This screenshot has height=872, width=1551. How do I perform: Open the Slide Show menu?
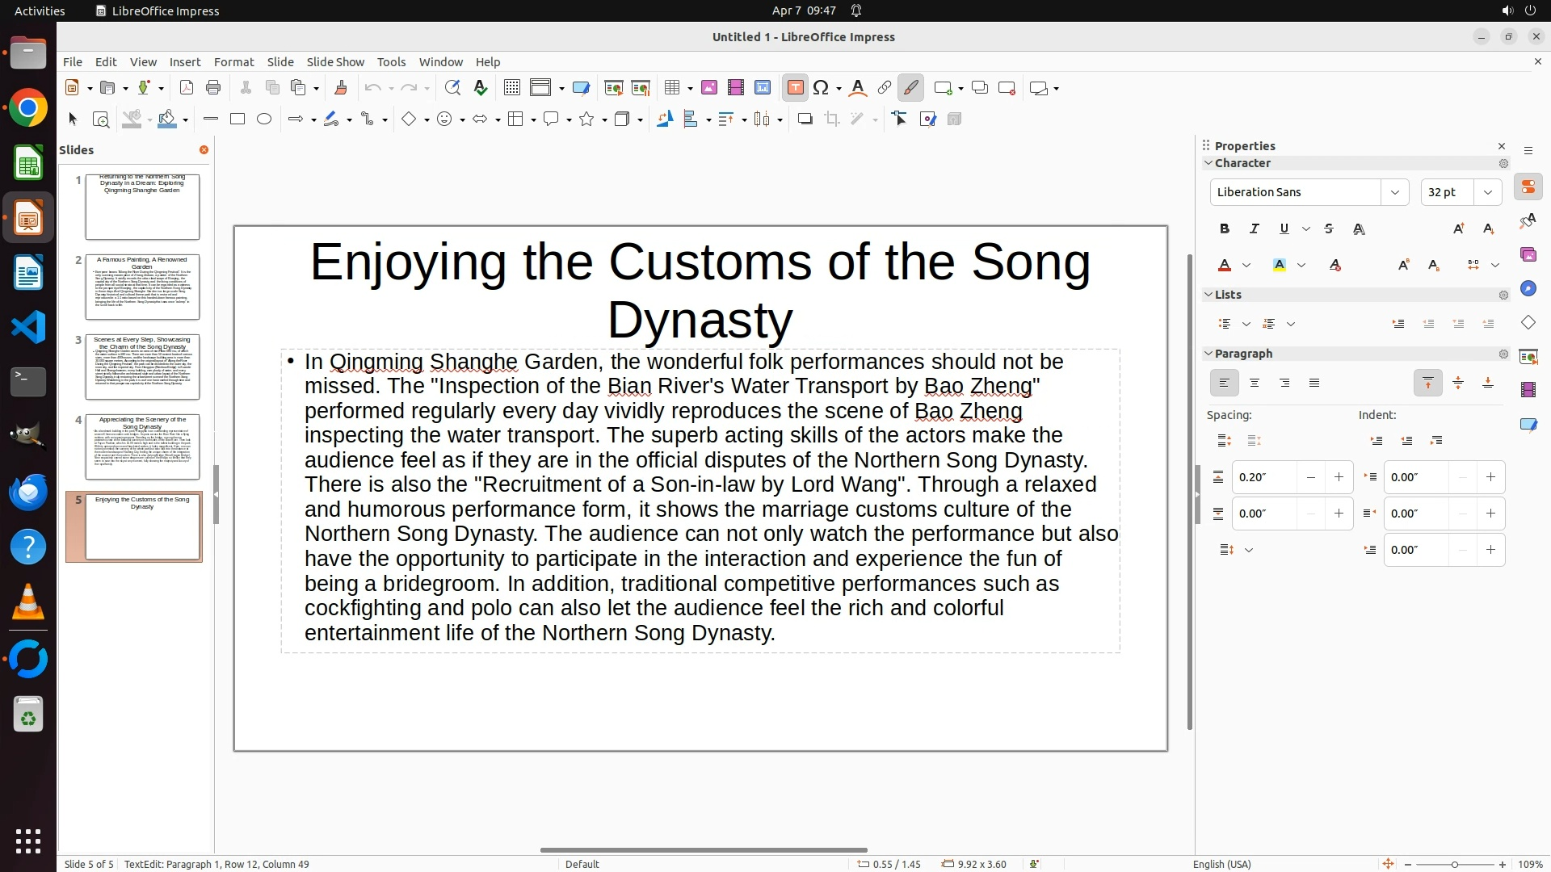point(334,62)
